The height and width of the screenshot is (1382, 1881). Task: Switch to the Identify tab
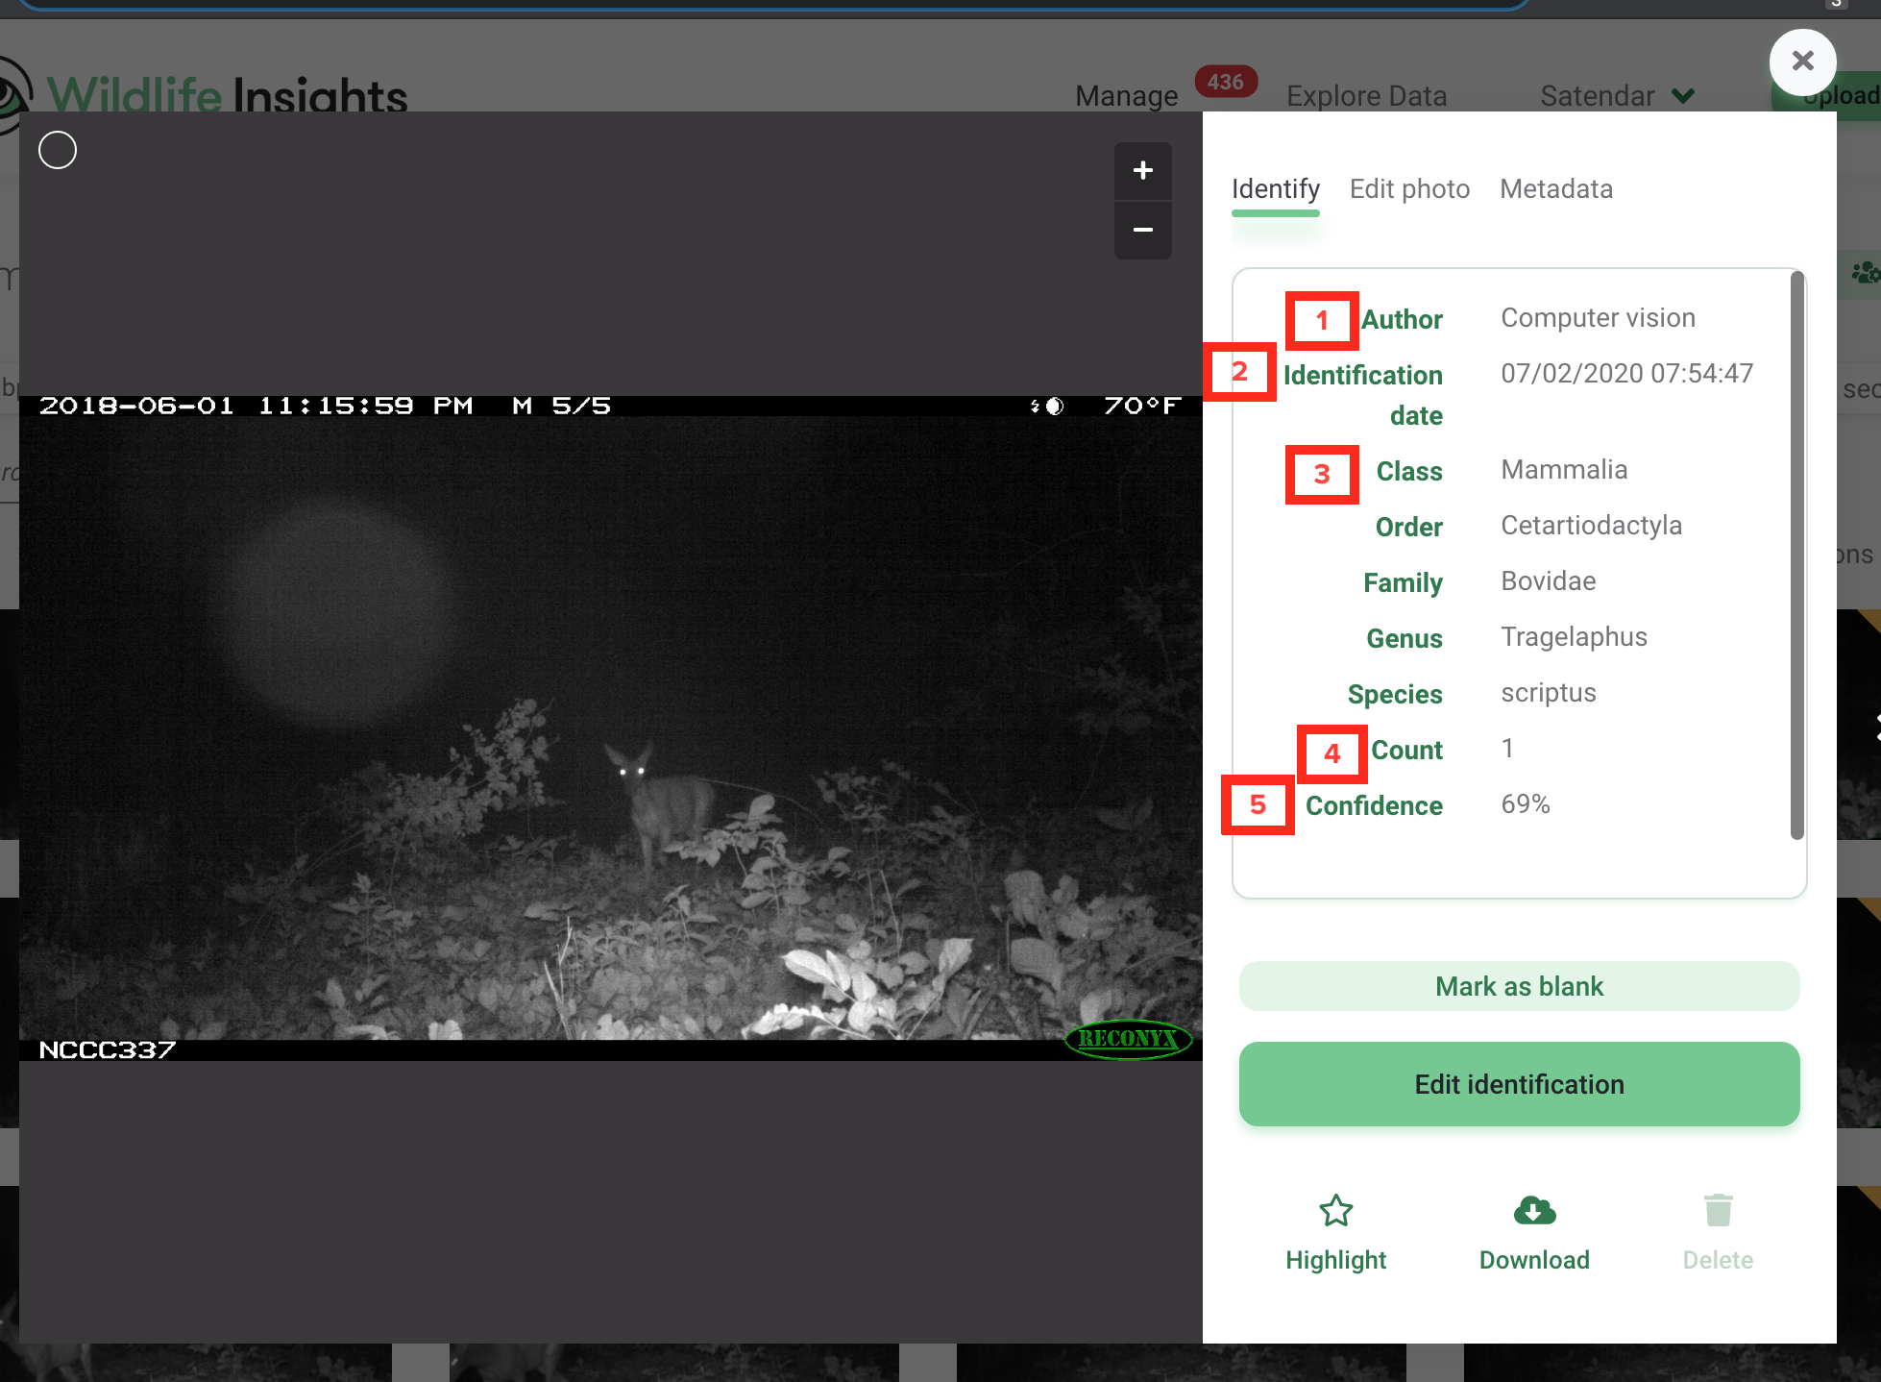coord(1275,188)
